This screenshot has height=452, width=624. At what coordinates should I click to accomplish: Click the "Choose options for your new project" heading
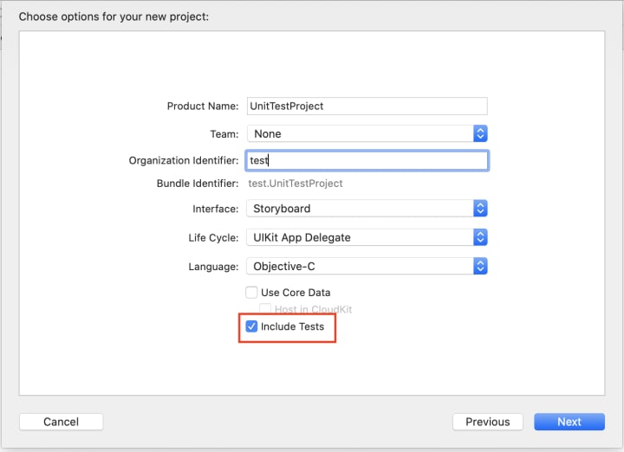(114, 16)
